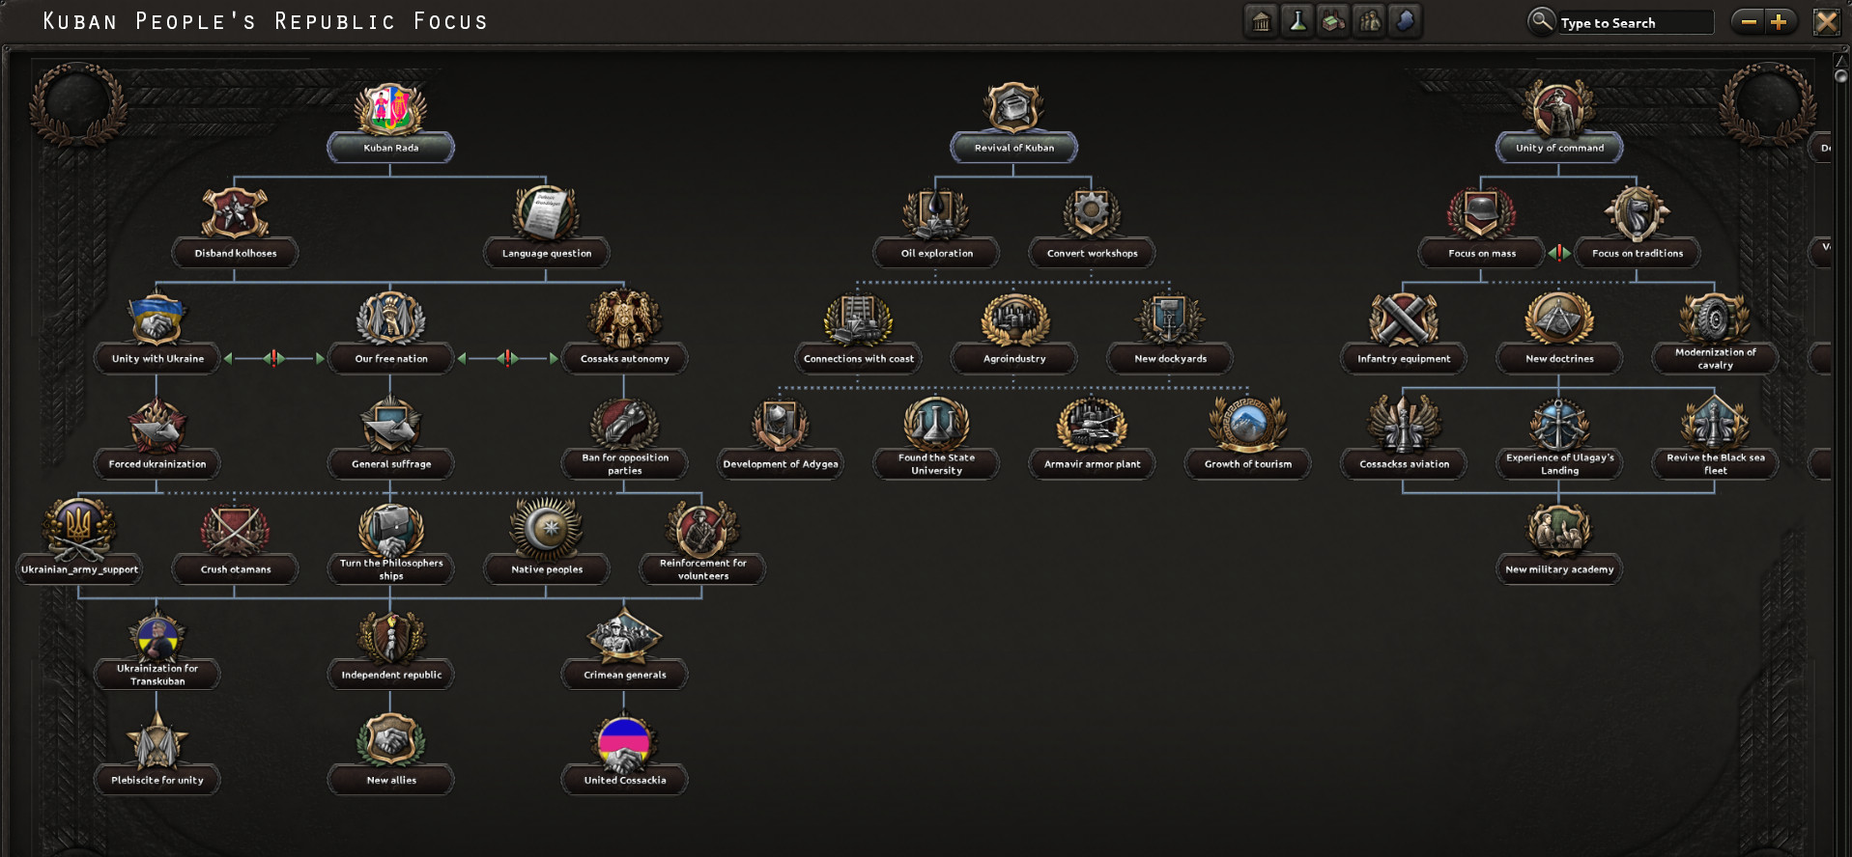This screenshot has width=1852, height=857.
Task: Select the Language question focus icon
Action: 546,213
